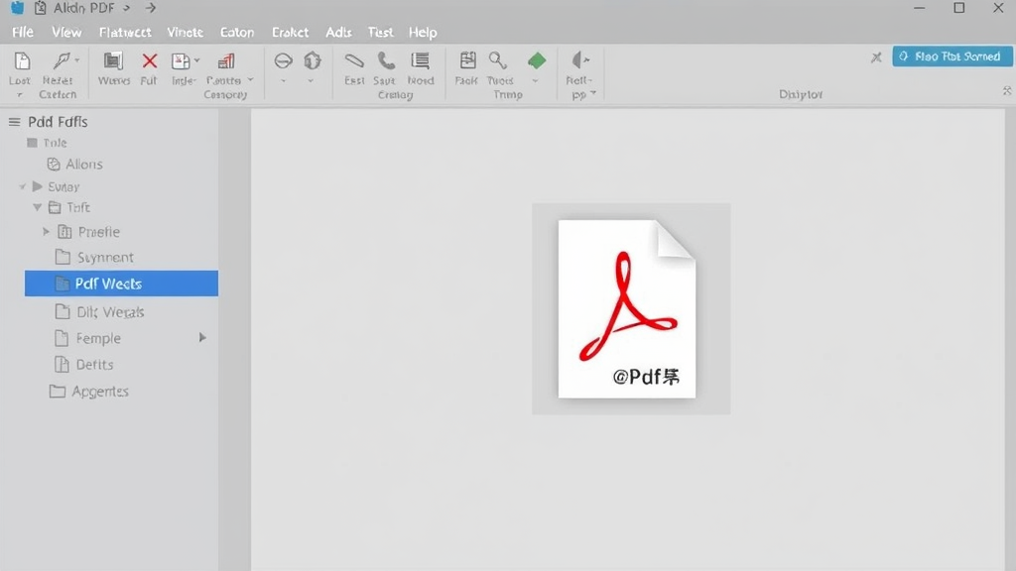Expand the Praefie tree node
Viewport: 1016px width, 571px height.
[46, 232]
